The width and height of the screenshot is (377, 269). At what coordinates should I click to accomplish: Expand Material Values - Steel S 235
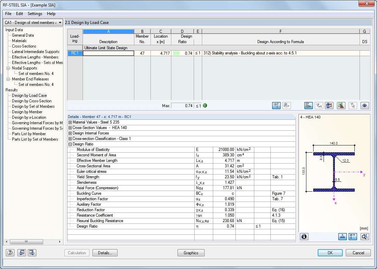[70, 122]
